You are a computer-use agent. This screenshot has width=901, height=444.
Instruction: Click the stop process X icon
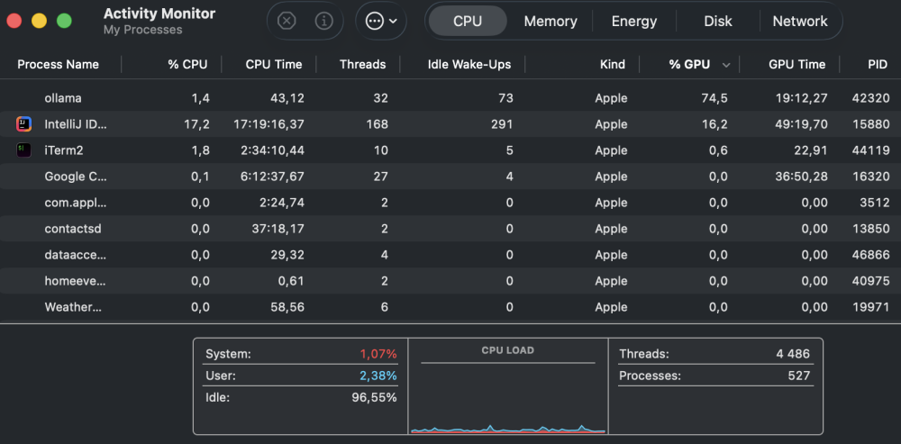(x=287, y=22)
